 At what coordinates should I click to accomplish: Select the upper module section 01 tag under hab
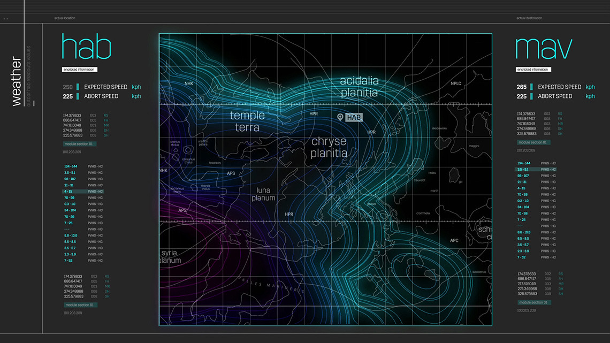click(x=79, y=144)
